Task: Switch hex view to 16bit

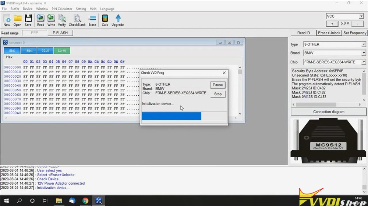Action: pyautogui.click(x=29, y=51)
